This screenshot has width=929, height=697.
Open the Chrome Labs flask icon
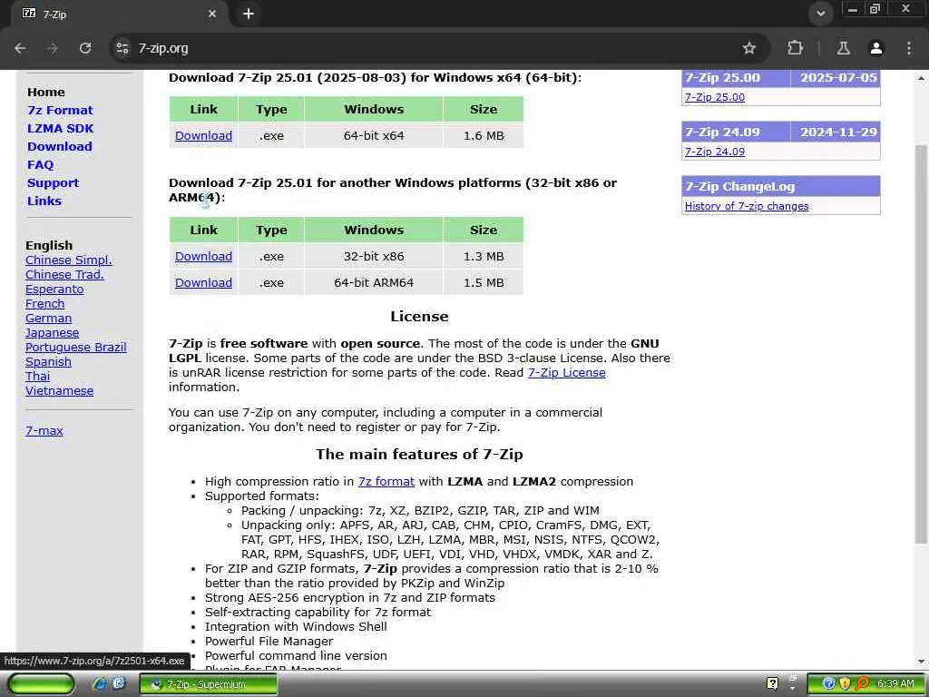(843, 48)
